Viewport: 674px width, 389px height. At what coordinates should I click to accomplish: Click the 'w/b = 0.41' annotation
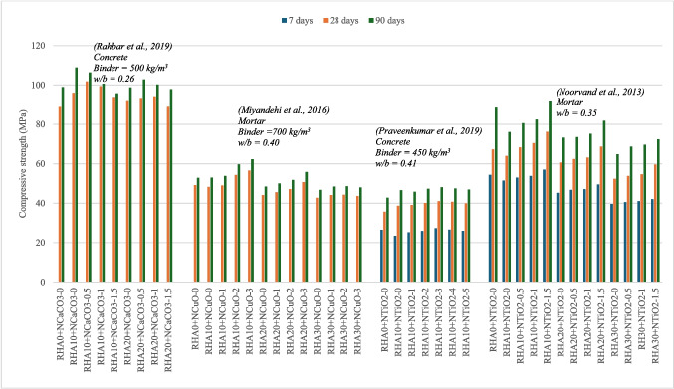click(396, 163)
